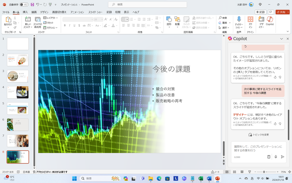Toggle 自動保存 autosave switch
This screenshot has height=183, width=292.
click(24, 4)
